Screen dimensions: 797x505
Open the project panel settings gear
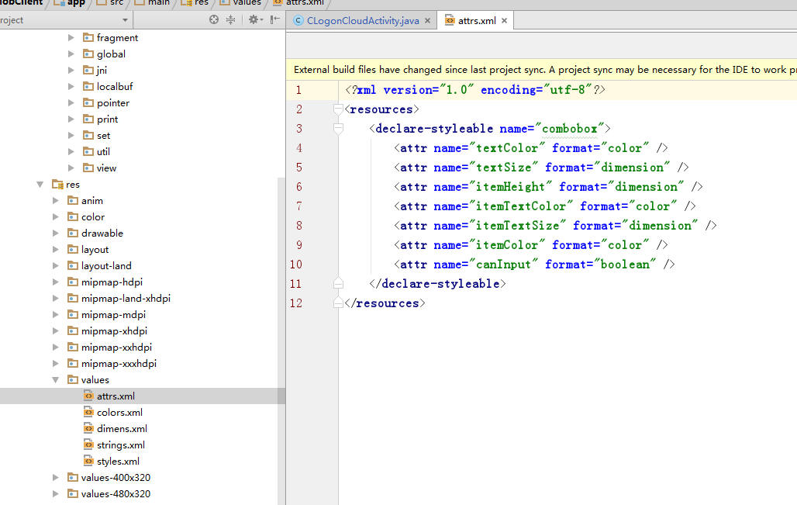(x=254, y=20)
